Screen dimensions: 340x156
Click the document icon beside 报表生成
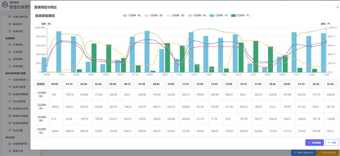point(9,151)
